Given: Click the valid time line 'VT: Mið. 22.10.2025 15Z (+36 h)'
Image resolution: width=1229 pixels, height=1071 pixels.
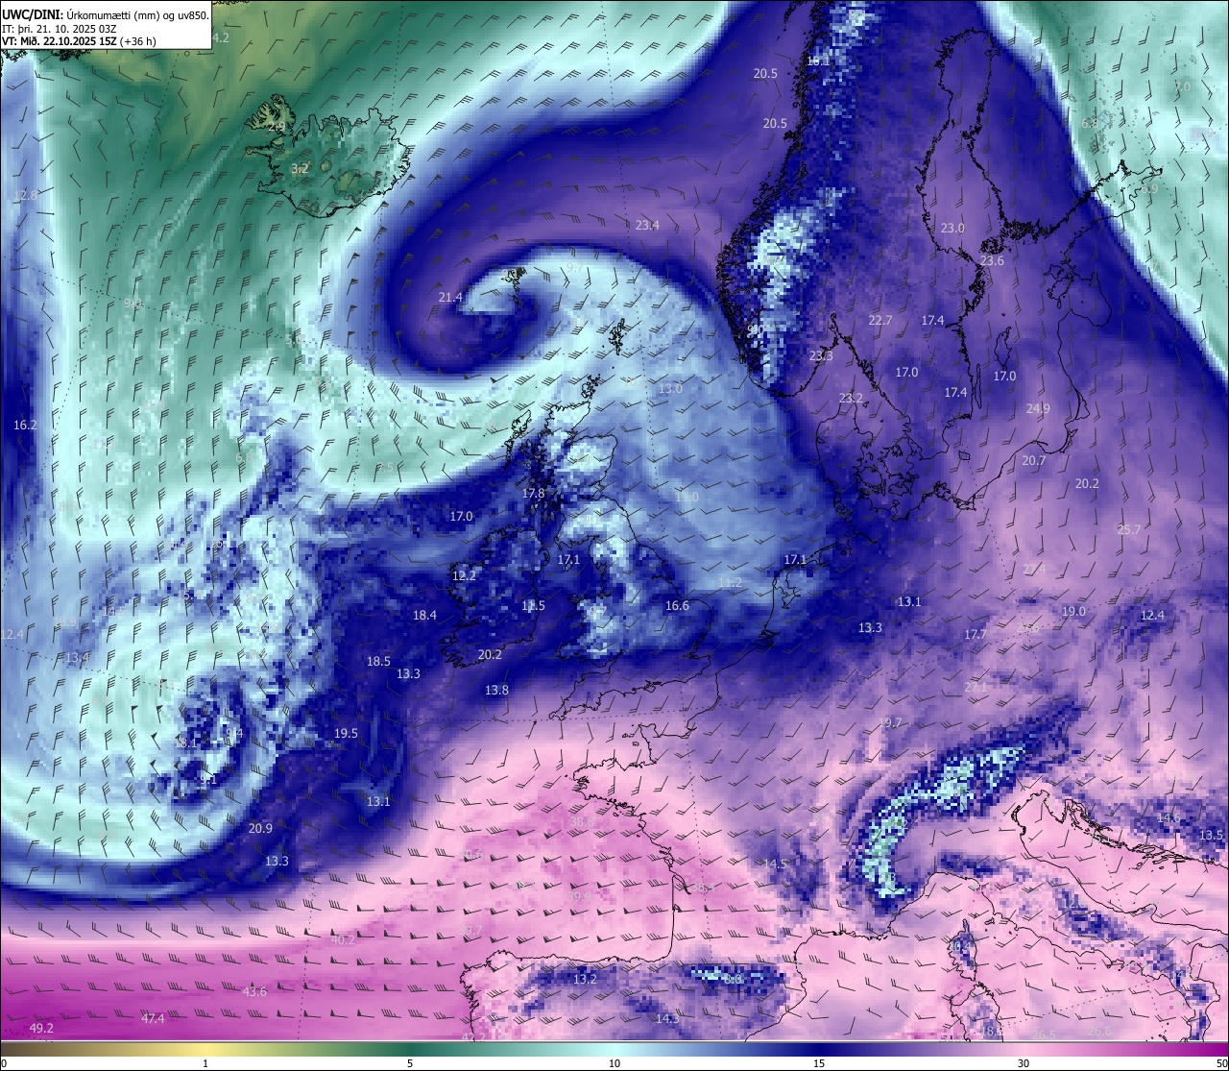Looking at the screenshot, I should (79, 41).
